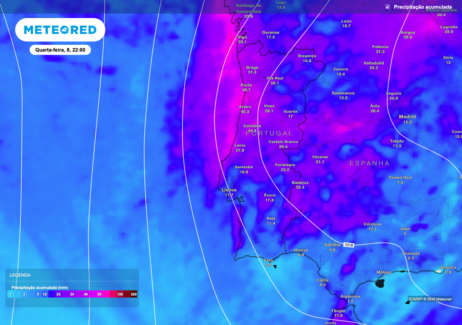462x325 pixels.
Task: Click the 150 mm legend color swatch
Action: point(120,294)
